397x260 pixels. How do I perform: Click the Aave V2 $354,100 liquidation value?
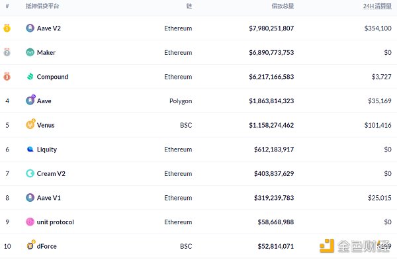(x=378, y=28)
